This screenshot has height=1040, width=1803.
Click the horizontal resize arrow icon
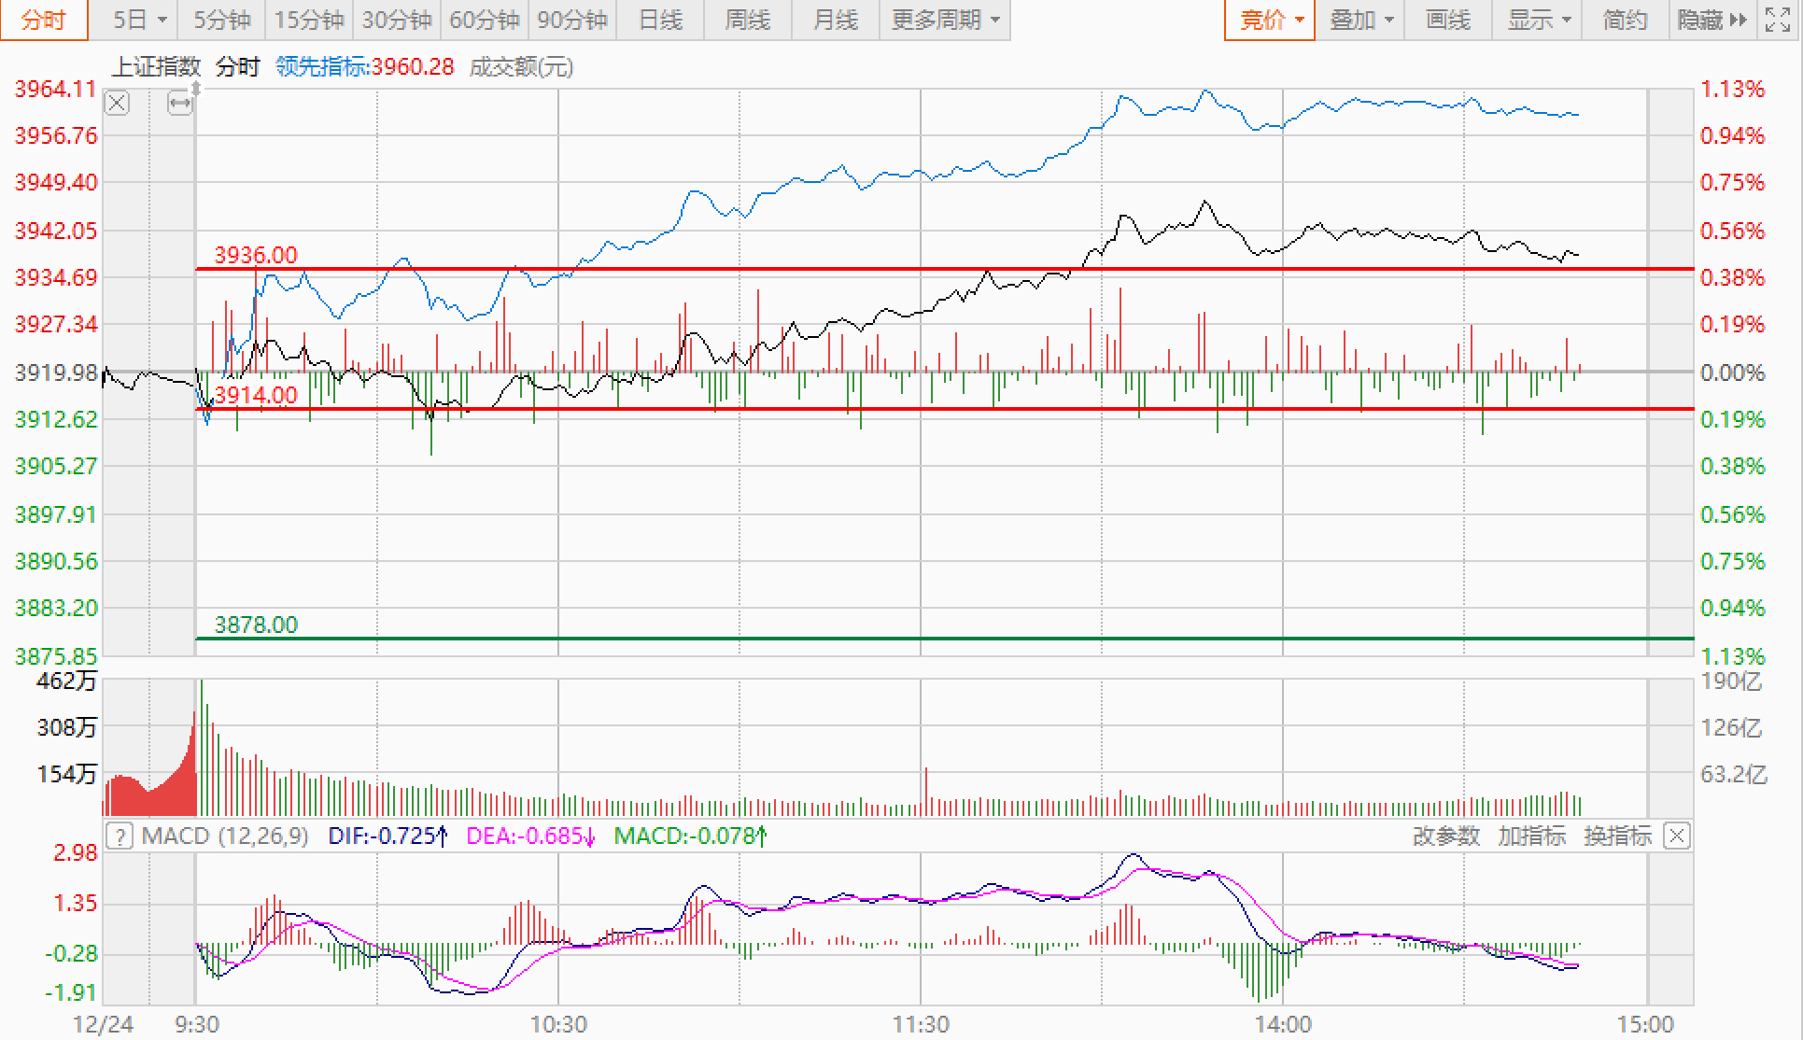click(x=179, y=104)
